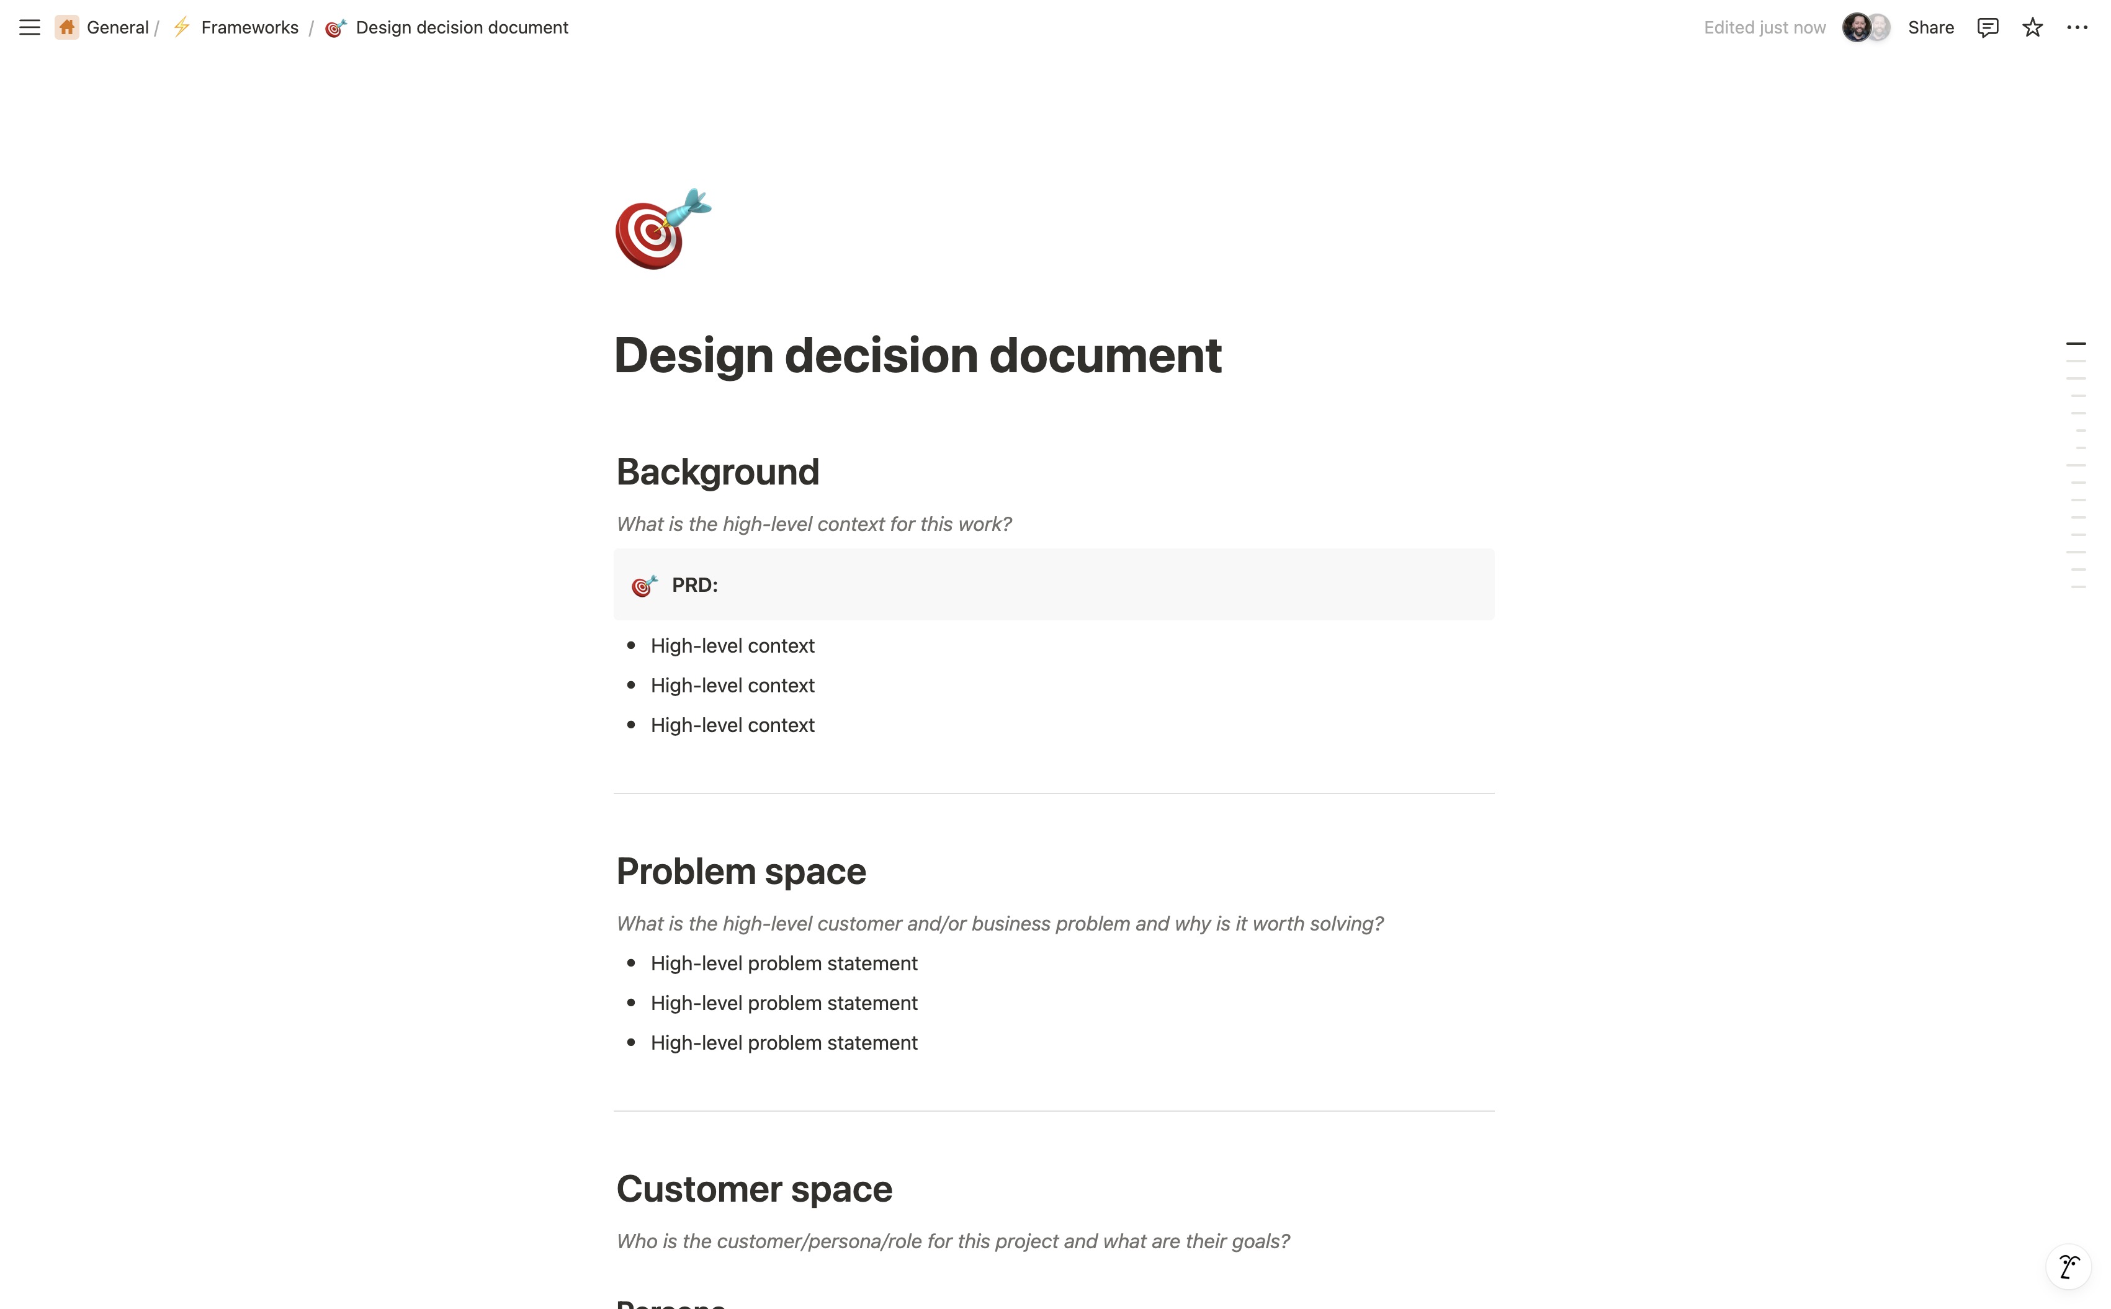Click the customer/persona/role question text

(x=952, y=1241)
